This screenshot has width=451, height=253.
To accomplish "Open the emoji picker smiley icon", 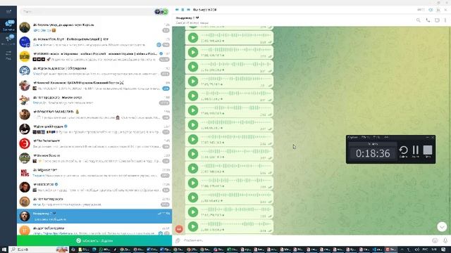I will 435,240.
